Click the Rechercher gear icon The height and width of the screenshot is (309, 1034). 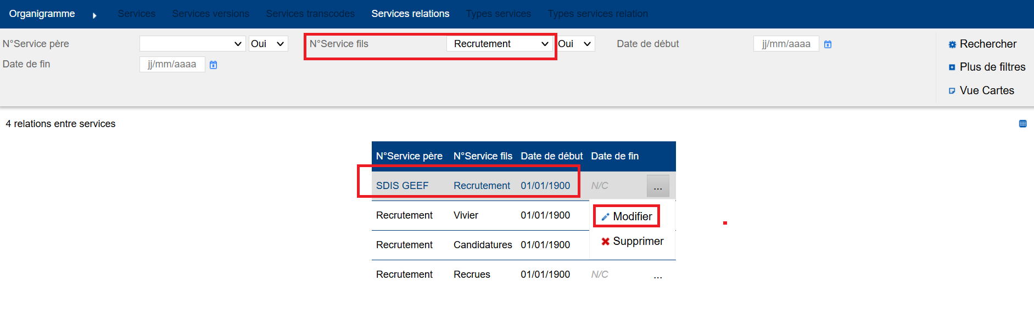952,44
